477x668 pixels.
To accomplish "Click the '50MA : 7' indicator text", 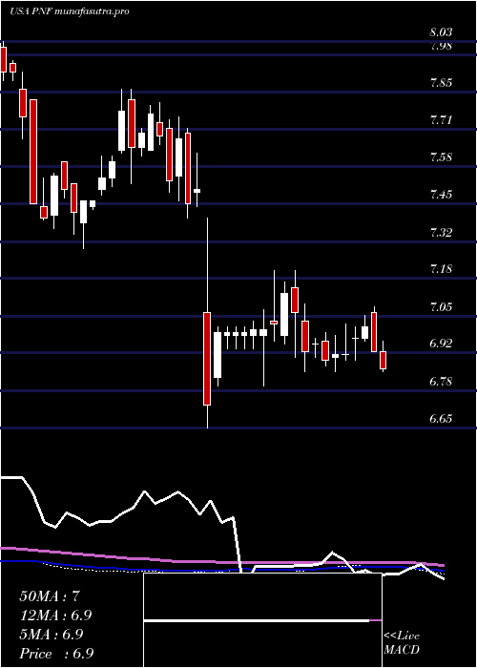I will point(50,596).
